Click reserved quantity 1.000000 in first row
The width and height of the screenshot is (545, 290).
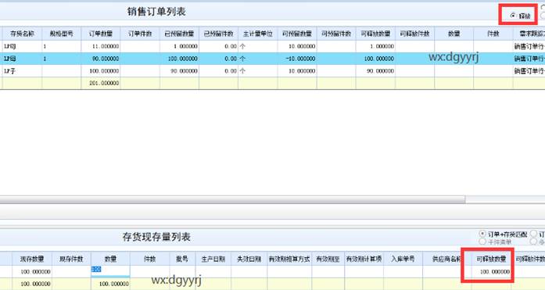tap(179, 46)
